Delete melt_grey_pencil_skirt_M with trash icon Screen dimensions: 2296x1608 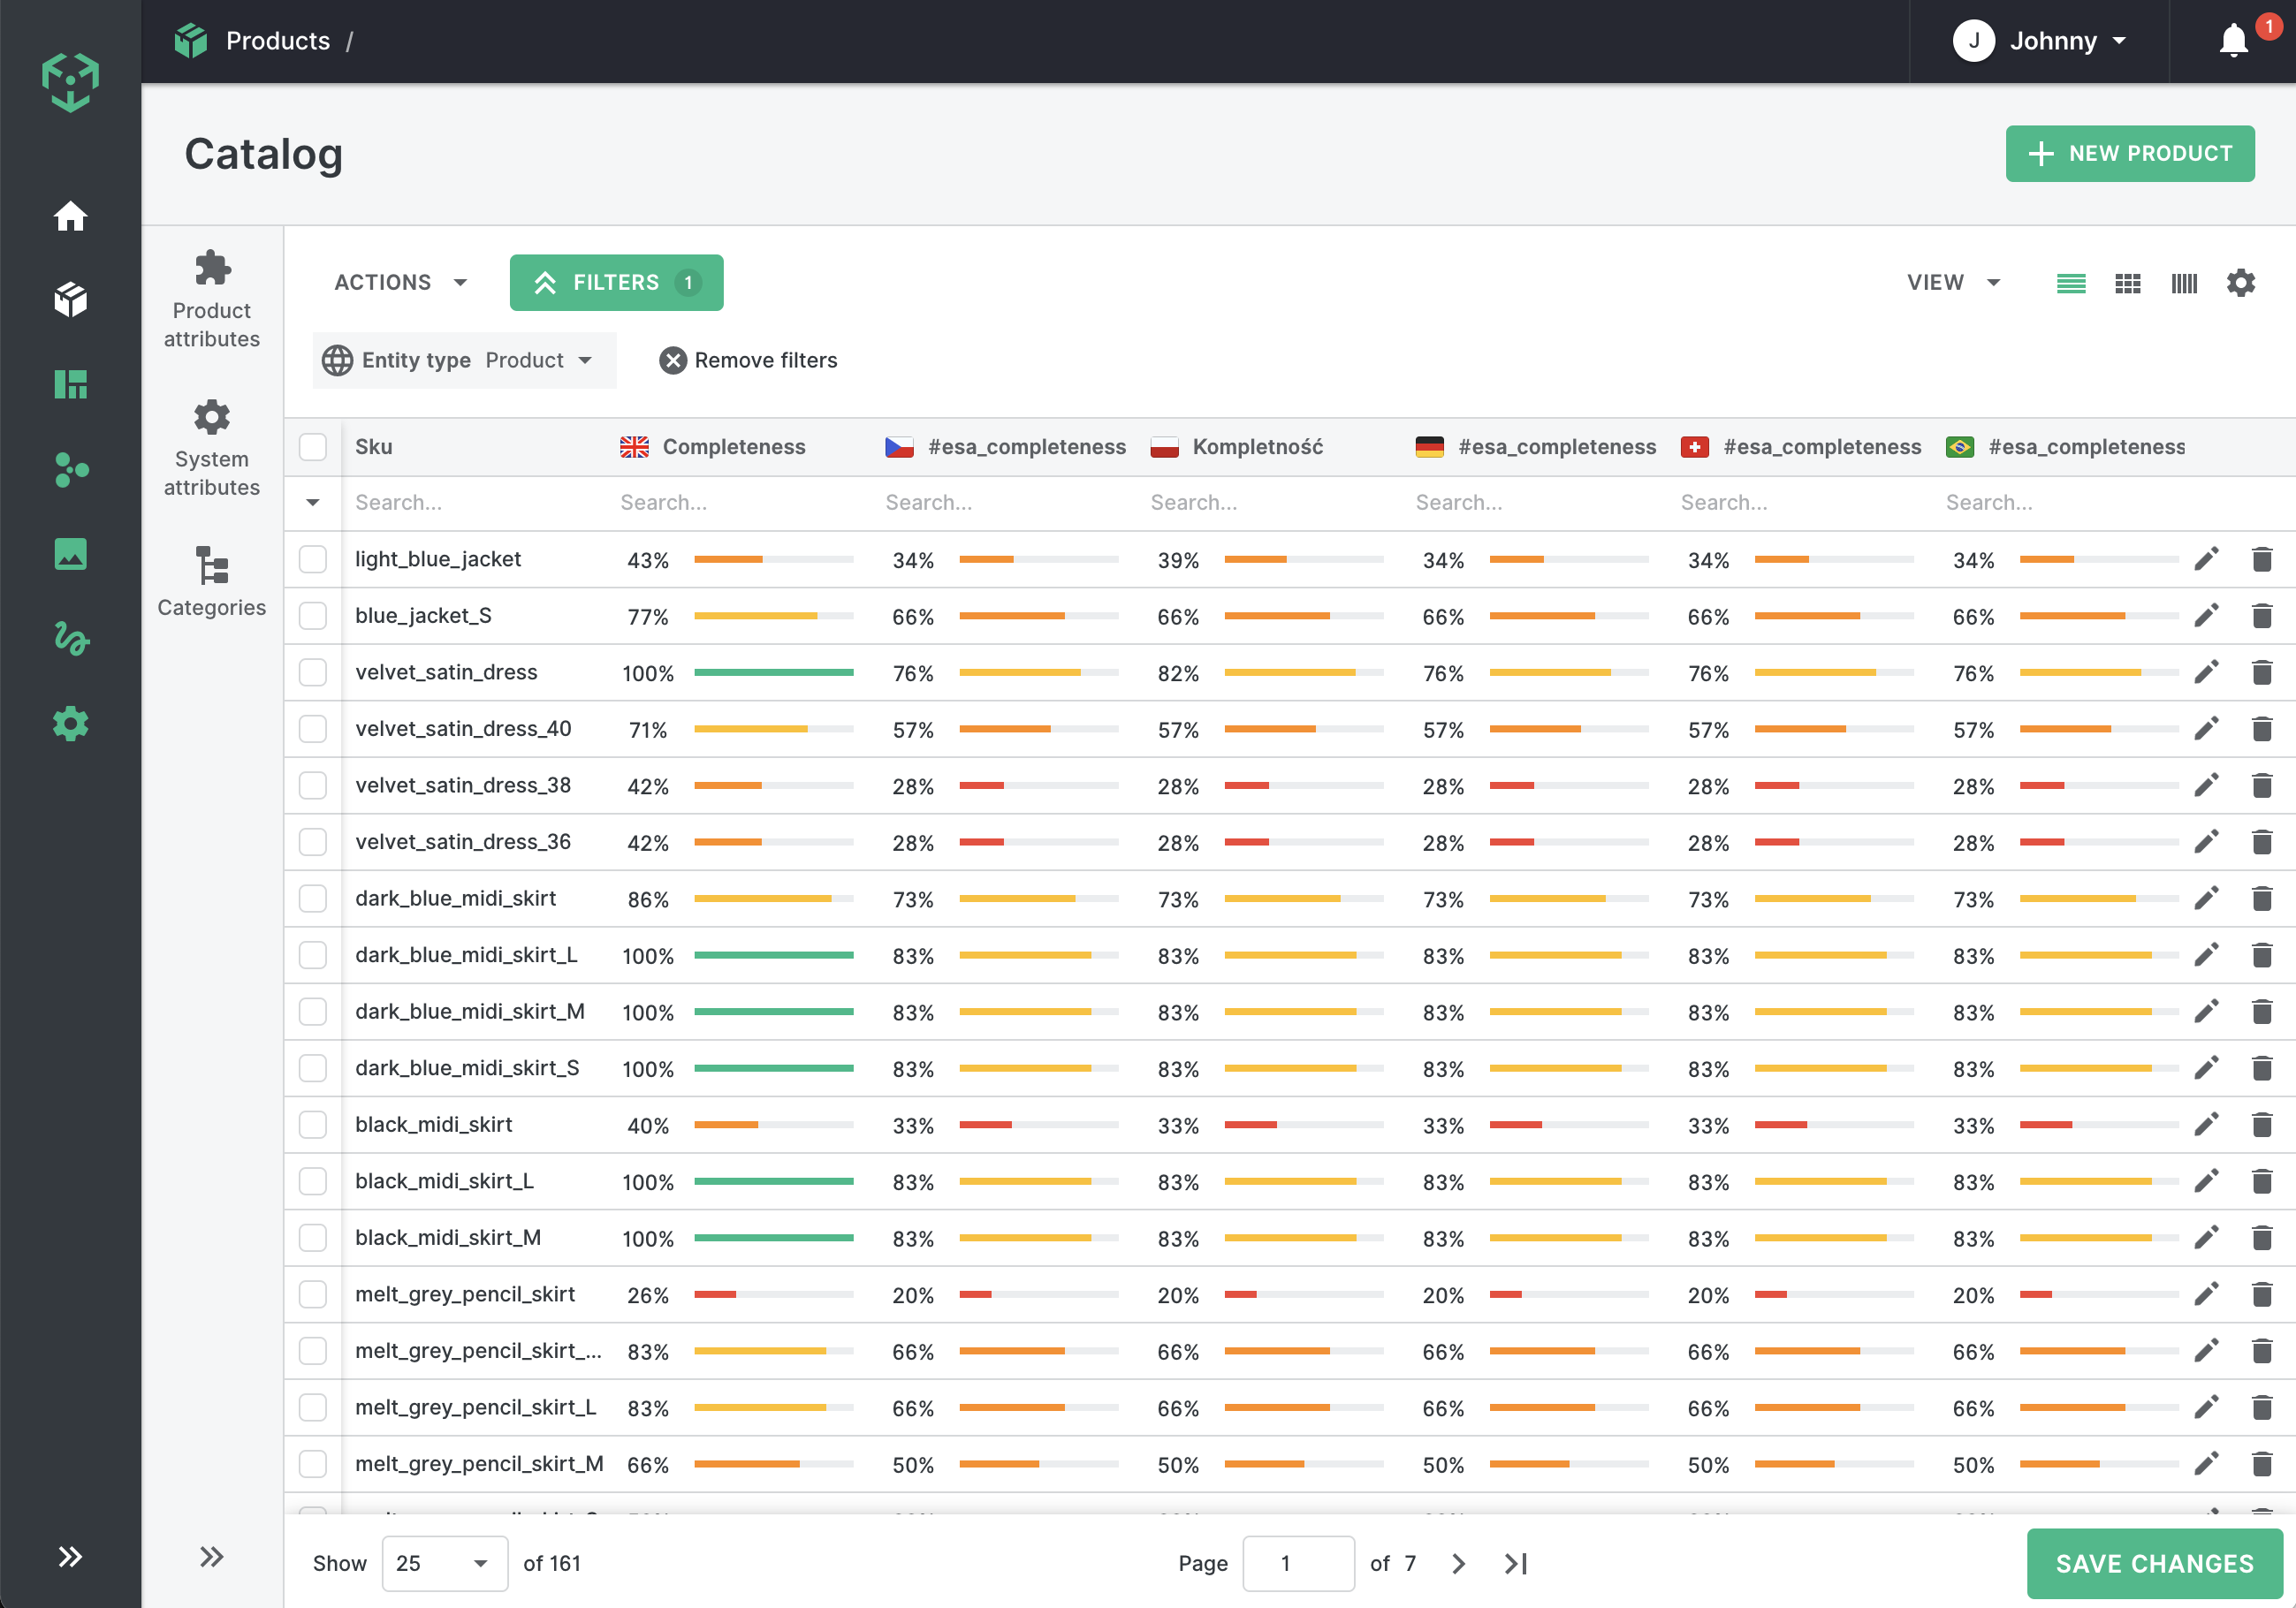2262,1464
